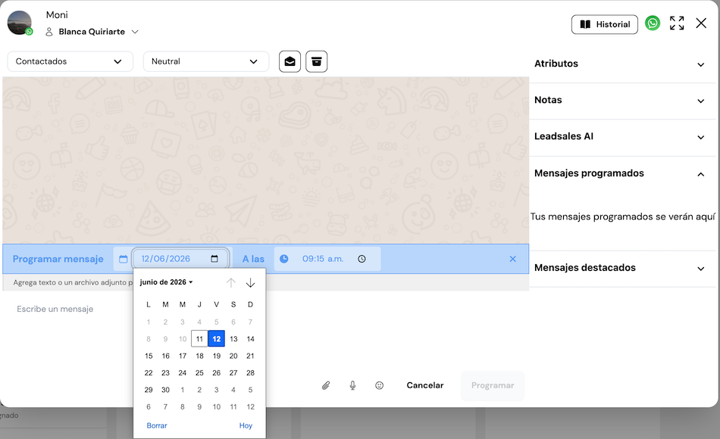Open time picker clock icon
The image size is (720, 439).
click(362, 259)
